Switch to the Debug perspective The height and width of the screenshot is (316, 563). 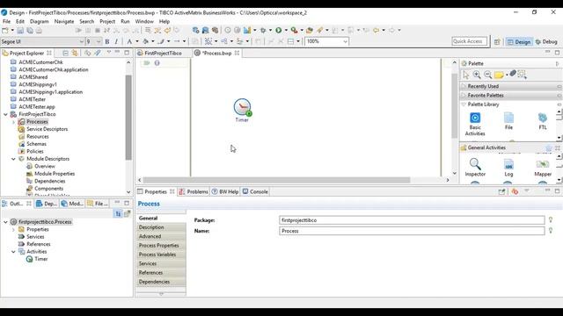point(546,42)
